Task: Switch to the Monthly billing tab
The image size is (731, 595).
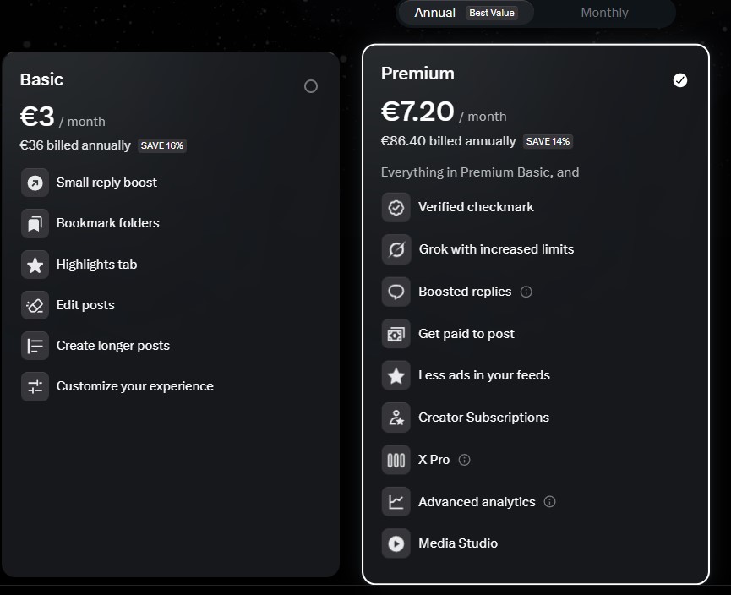Action: (604, 13)
